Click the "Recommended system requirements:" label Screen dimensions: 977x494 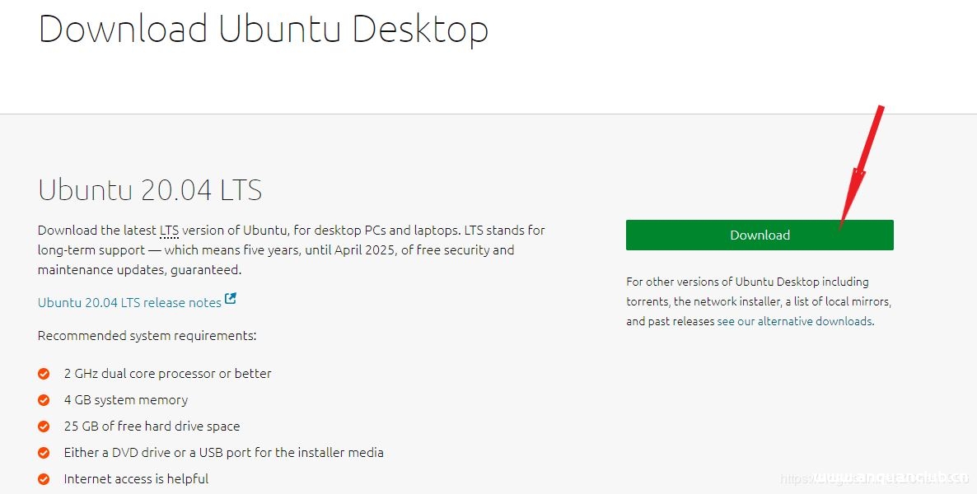pos(147,335)
